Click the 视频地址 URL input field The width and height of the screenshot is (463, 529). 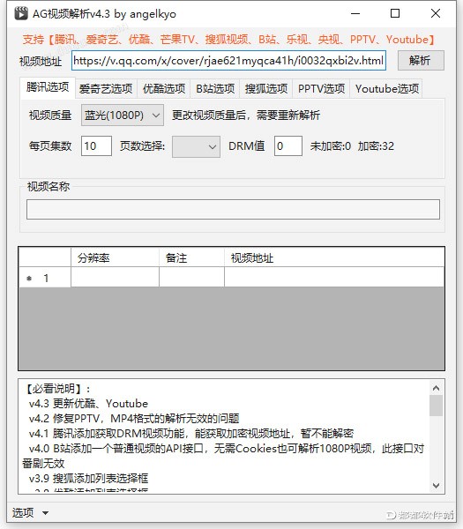228,61
